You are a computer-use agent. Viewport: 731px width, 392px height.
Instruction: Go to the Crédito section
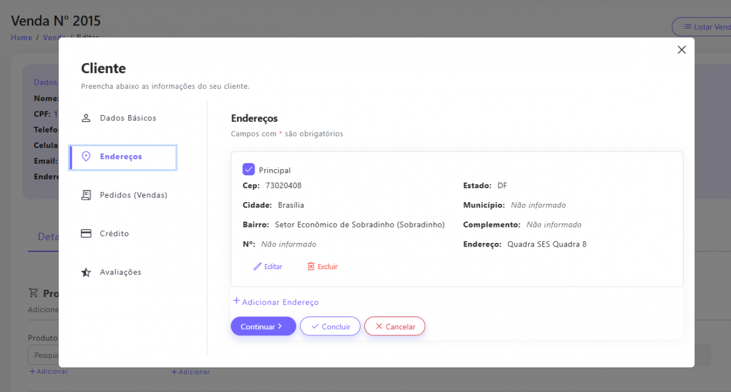[115, 234]
